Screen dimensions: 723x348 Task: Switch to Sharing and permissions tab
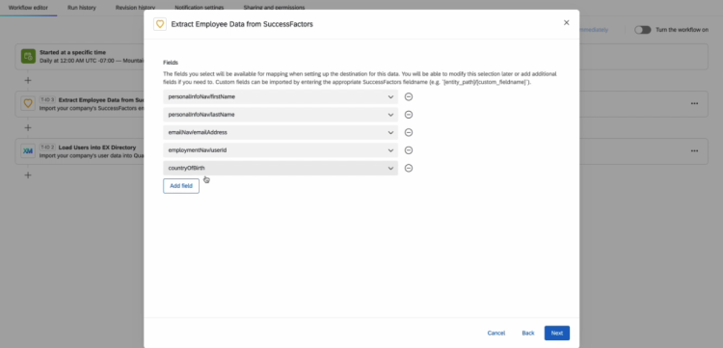point(274,8)
